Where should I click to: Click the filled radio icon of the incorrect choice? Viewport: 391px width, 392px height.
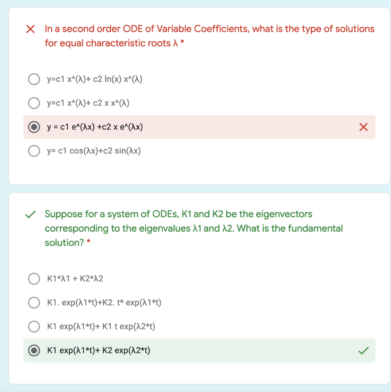pyautogui.click(x=34, y=127)
